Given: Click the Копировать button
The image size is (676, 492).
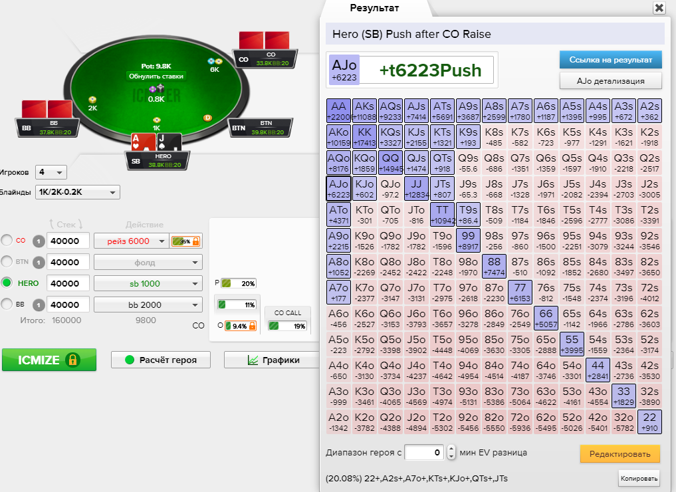Looking at the screenshot, I should (639, 478).
